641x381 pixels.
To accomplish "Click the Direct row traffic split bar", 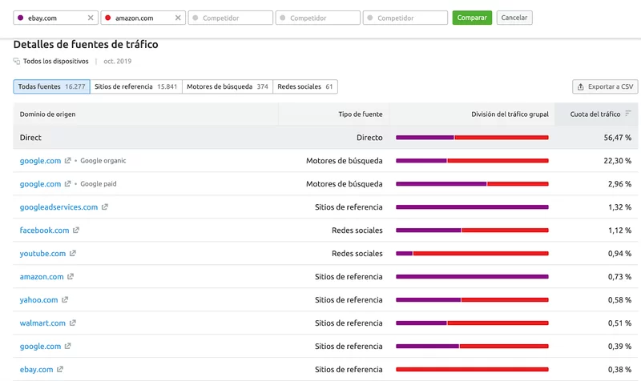I will (x=472, y=138).
